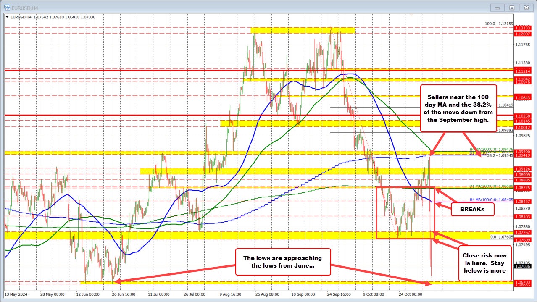Click the 24 Oct 00:00 time axis label
The image size is (537, 302).
pyautogui.click(x=410, y=294)
